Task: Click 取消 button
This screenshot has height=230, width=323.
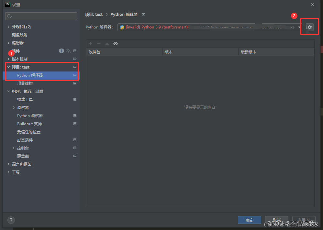Action: 276,220
